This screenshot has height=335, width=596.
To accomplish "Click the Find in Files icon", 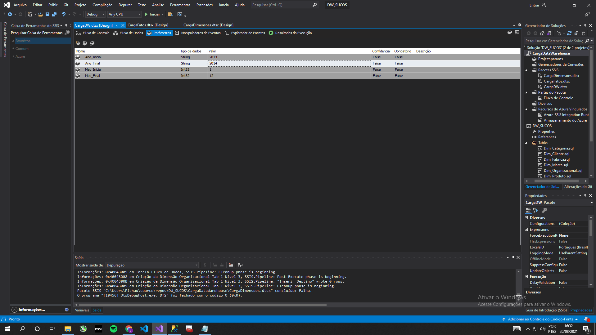I will point(170,14).
